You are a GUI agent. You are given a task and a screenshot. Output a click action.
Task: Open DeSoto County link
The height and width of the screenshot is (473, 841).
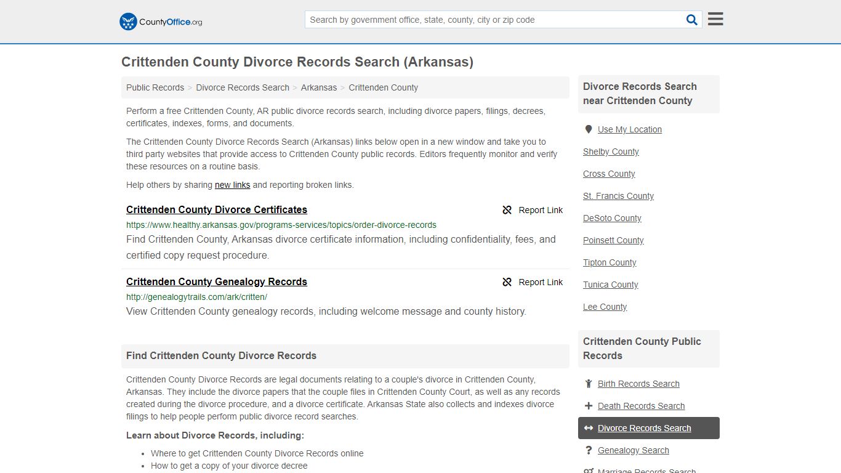pyautogui.click(x=612, y=218)
